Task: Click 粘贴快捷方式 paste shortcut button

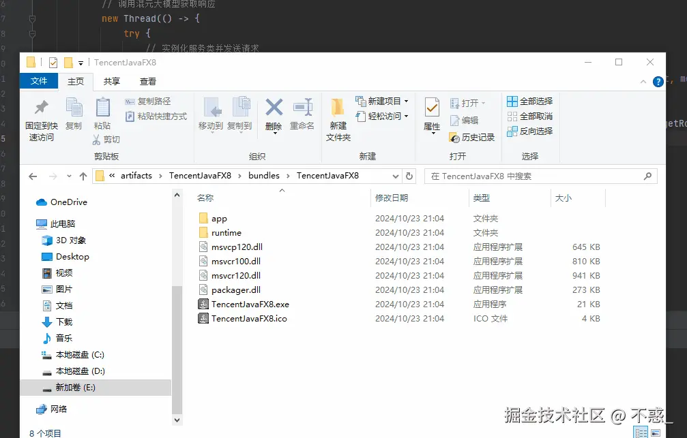Action: coord(156,116)
